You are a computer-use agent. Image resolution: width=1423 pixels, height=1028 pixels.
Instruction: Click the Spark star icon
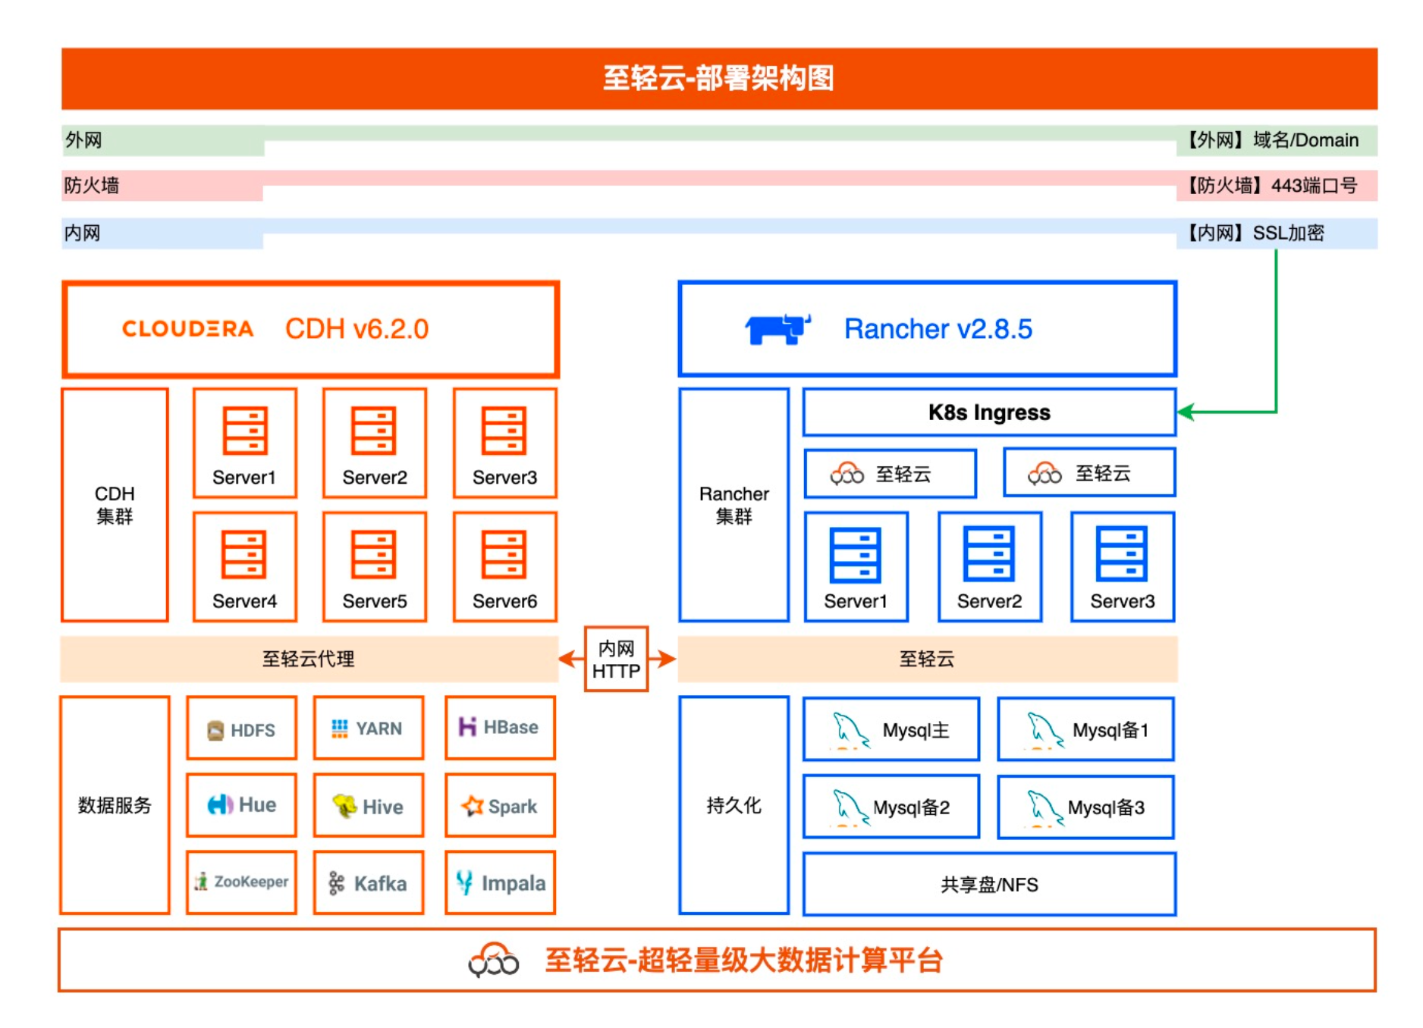(473, 806)
